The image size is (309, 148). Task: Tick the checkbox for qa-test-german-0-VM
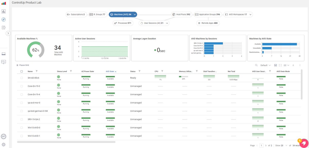click(22, 111)
